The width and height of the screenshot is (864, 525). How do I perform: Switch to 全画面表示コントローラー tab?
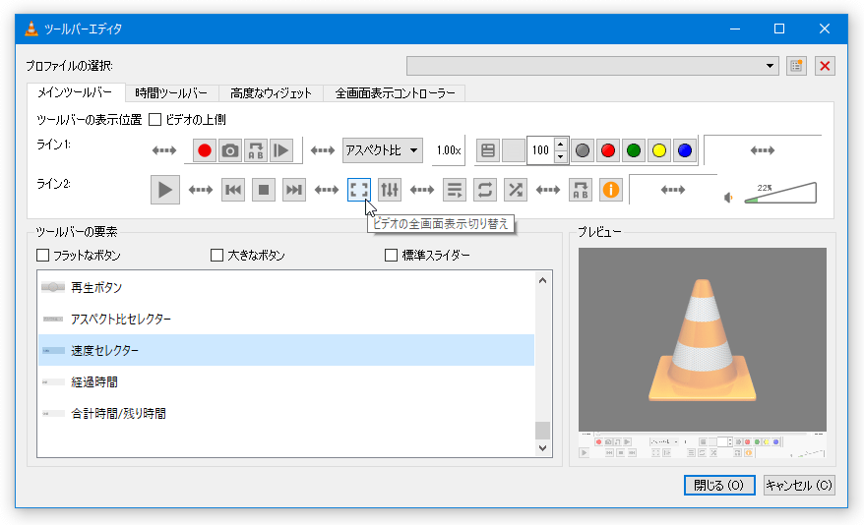tap(395, 93)
